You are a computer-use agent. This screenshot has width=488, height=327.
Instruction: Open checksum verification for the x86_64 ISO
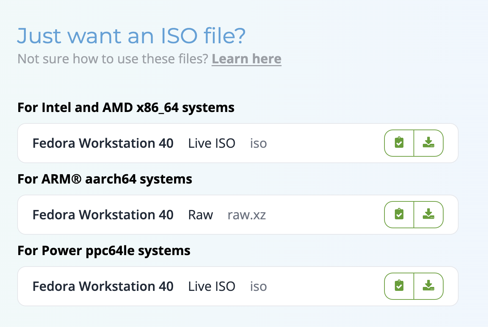(x=399, y=143)
